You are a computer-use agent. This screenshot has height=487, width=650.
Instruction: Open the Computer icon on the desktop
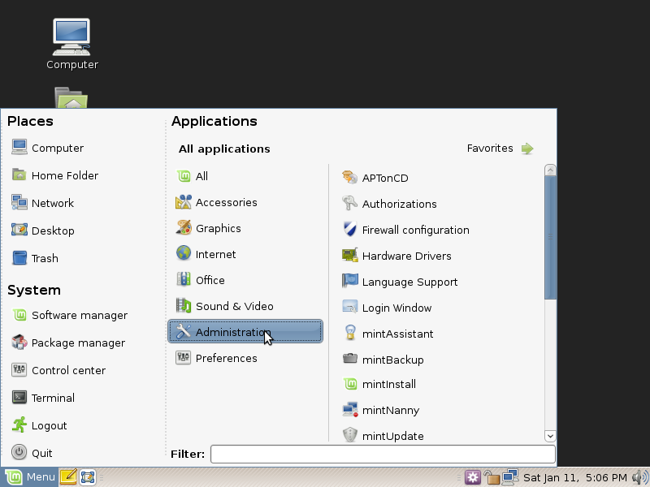pyautogui.click(x=72, y=44)
